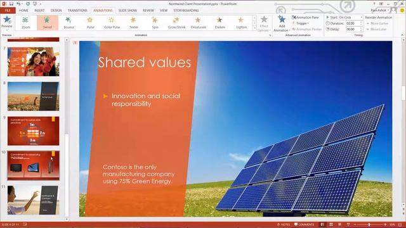Screen dimensions: 406x228
Task: Switch to Normal view icon in status bar
Action: (x=322, y=225)
